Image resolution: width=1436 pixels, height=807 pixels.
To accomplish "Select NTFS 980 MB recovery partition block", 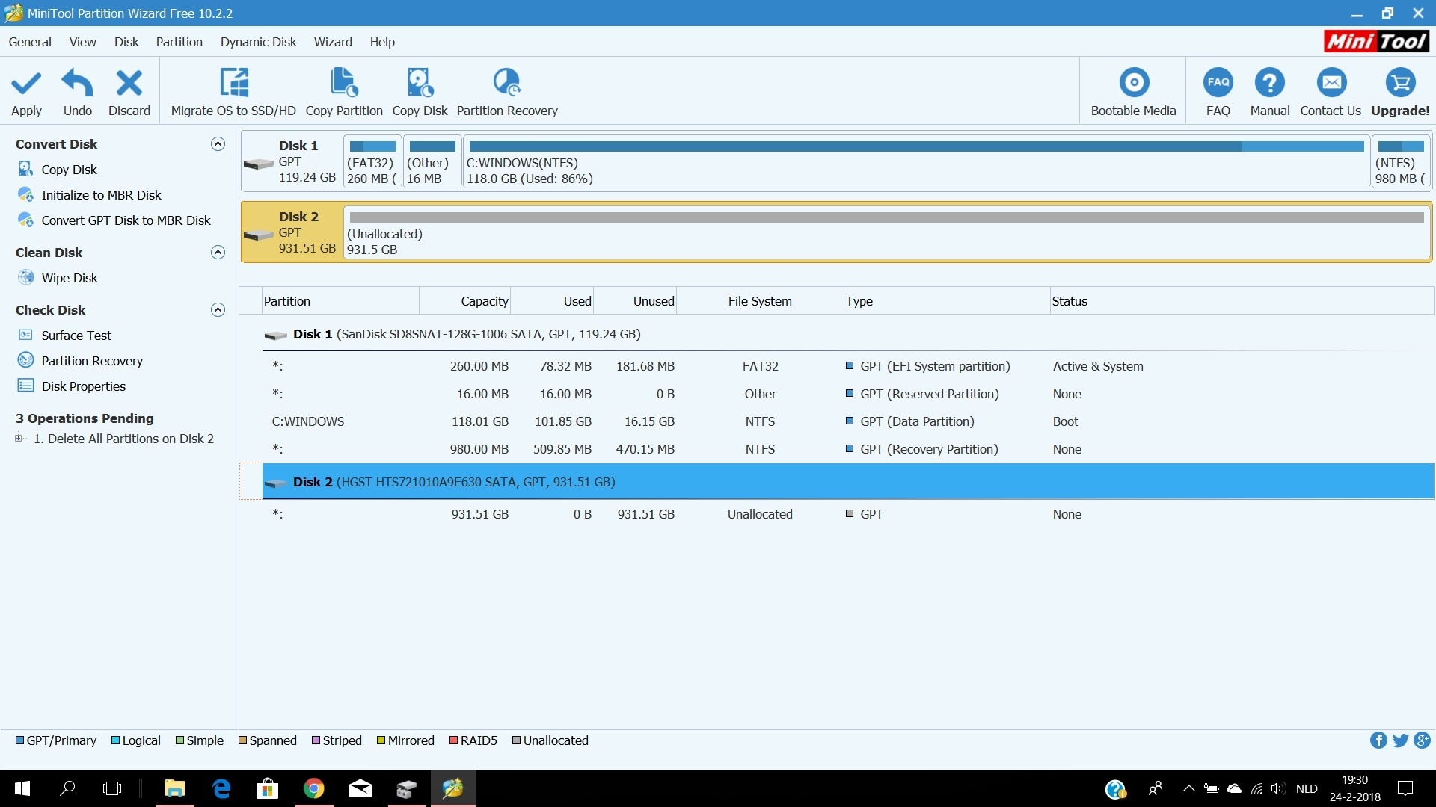I will point(1401,161).
